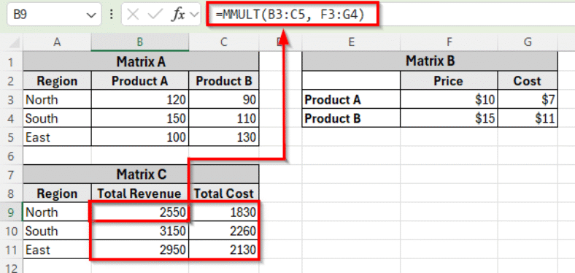This screenshot has height=273, width=575.
Task: Select the 'Product B' header in Matrix A
Action: (x=224, y=81)
